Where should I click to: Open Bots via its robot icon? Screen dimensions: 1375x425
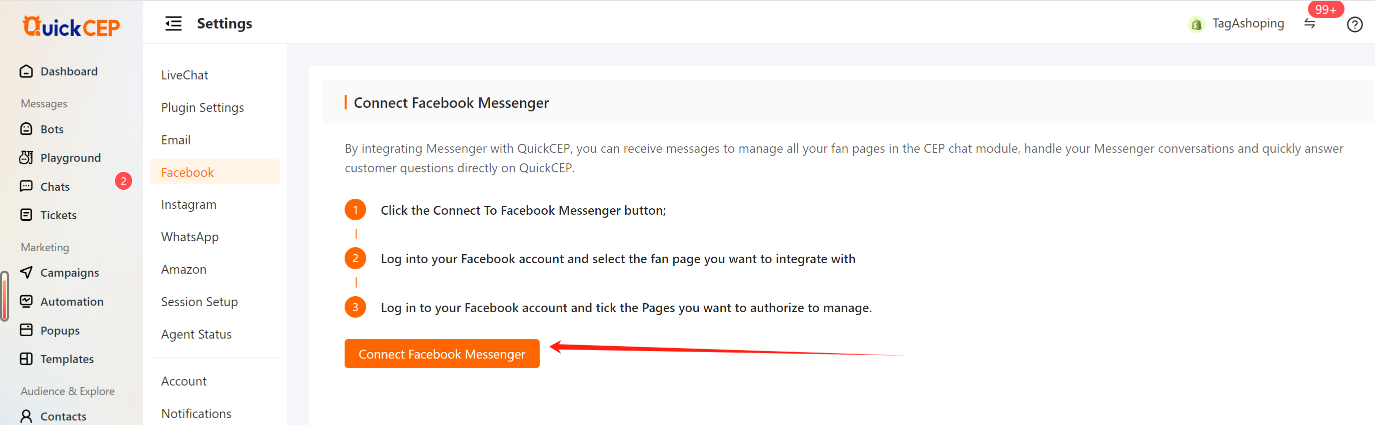click(x=26, y=129)
